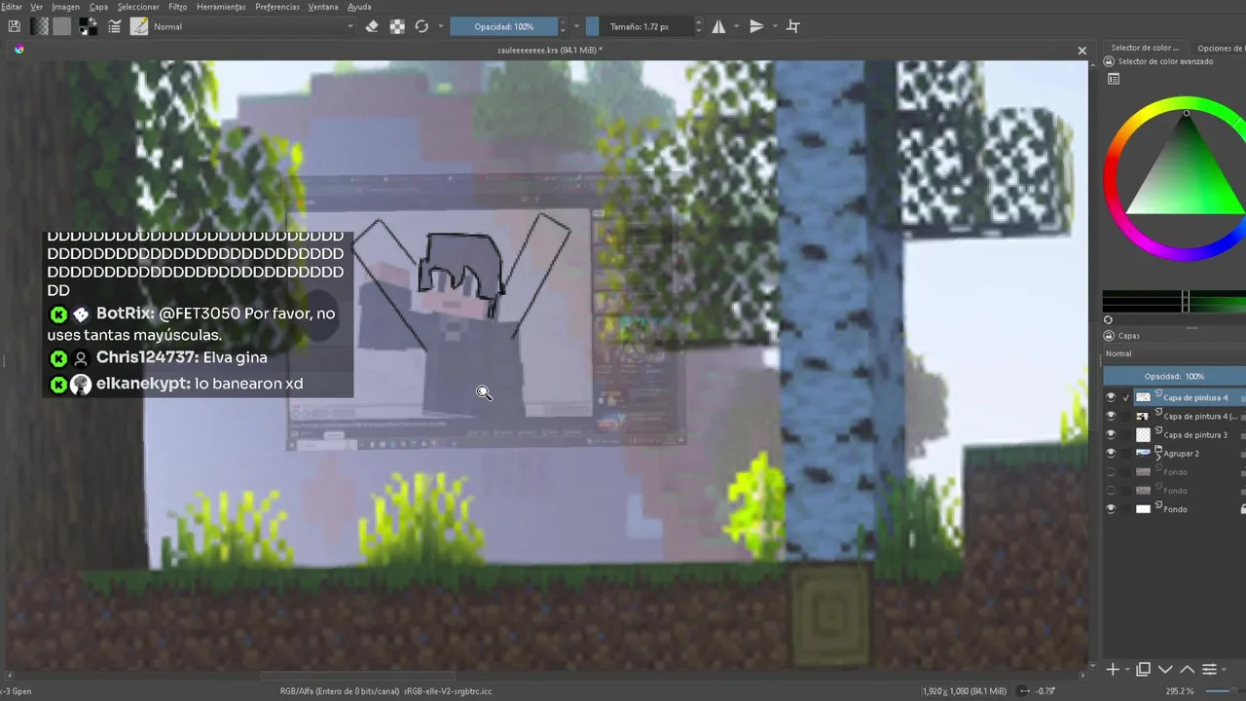Image resolution: width=1246 pixels, height=701 pixels.
Task: Switch to the Opciones de herramienta tab
Action: [x=1219, y=48]
